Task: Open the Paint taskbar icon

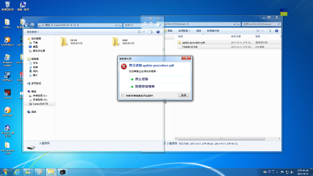Action: 39,172
